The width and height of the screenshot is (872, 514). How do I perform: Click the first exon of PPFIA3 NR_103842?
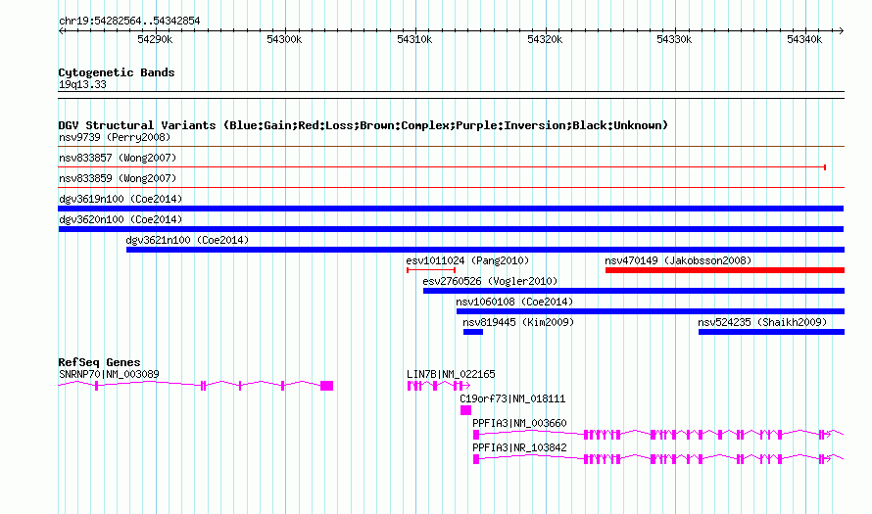pyautogui.click(x=476, y=459)
